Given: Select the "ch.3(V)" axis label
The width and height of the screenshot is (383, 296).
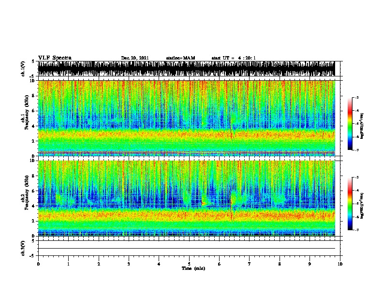Looking at the screenshot, I should point(23,248).
